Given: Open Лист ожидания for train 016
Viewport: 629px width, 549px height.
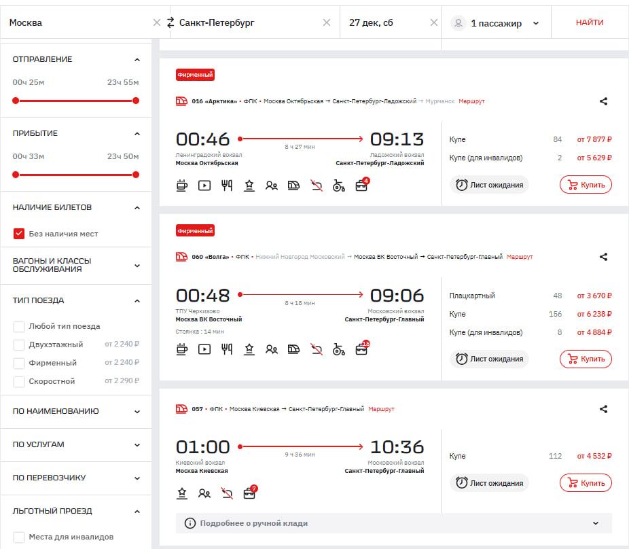Looking at the screenshot, I should tap(489, 185).
